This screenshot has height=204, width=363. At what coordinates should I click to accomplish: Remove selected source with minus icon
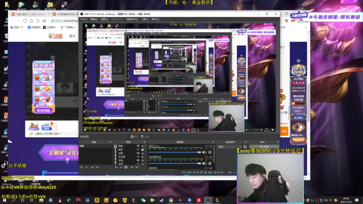coord(121,167)
